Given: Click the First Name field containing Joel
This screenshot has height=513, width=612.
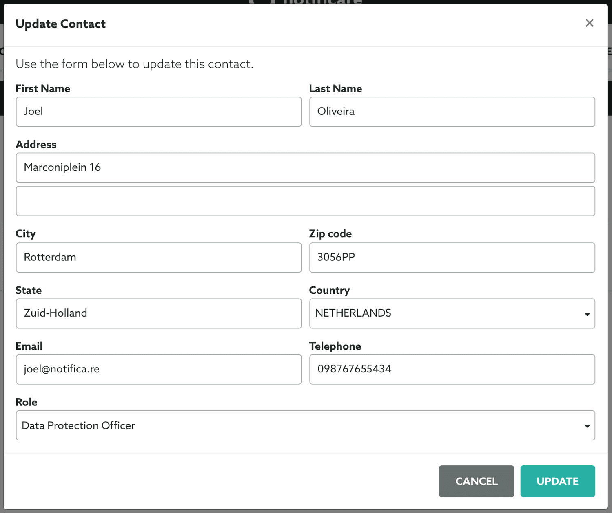Looking at the screenshot, I should [159, 112].
